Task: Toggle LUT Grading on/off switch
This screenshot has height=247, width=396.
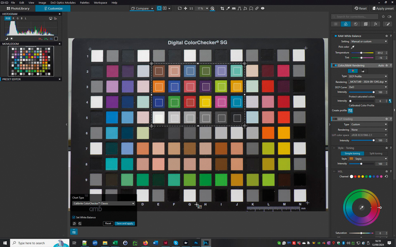Action: (x=335, y=119)
